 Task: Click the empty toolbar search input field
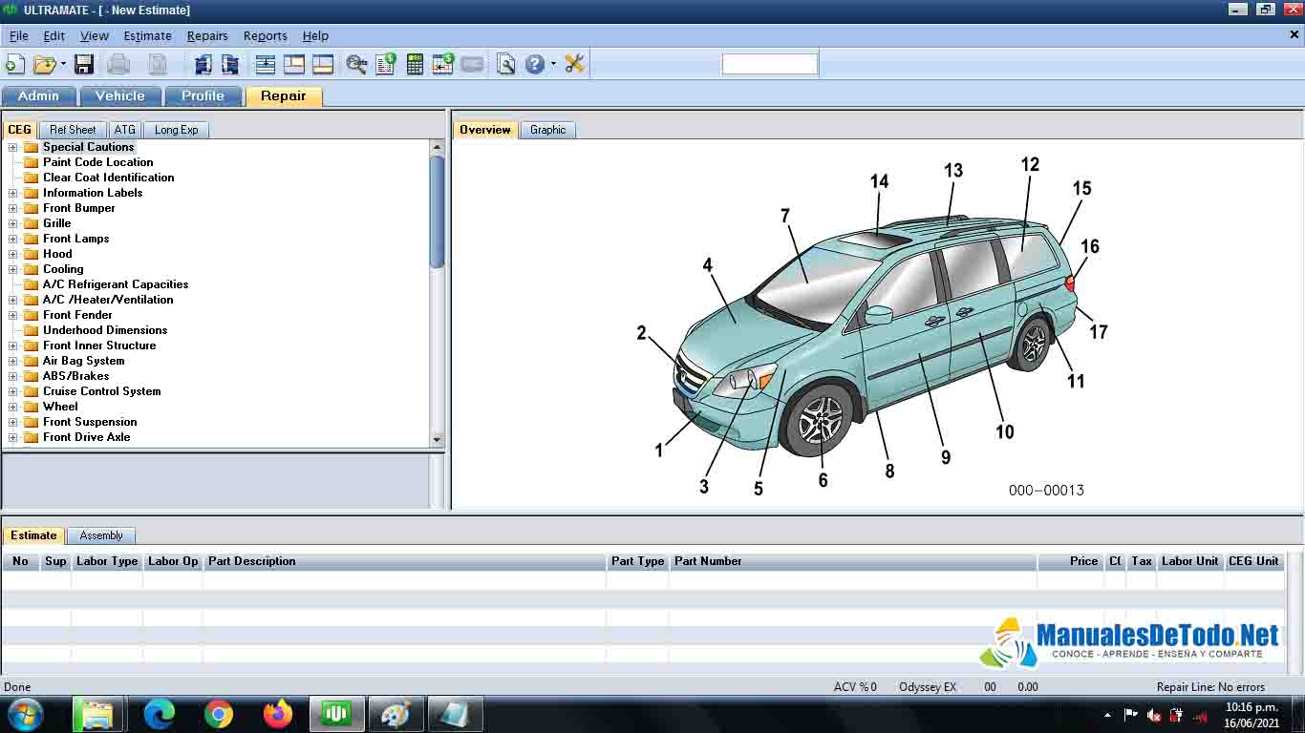[x=769, y=64]
